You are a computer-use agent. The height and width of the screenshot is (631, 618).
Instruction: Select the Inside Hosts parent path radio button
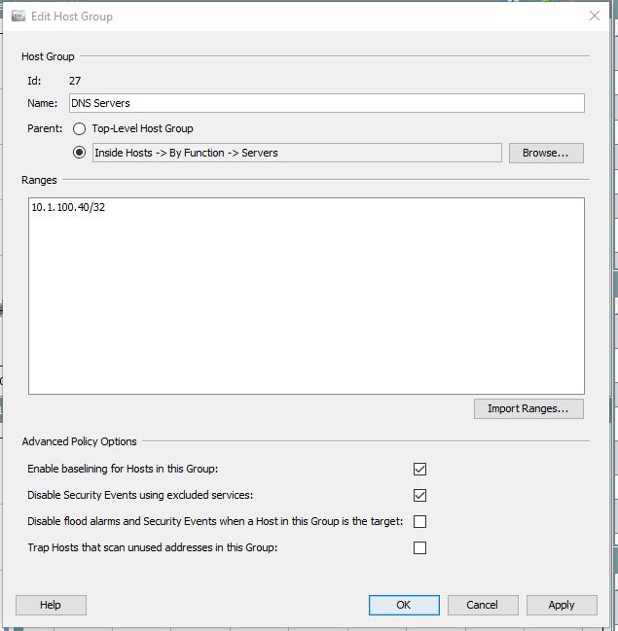80,153
